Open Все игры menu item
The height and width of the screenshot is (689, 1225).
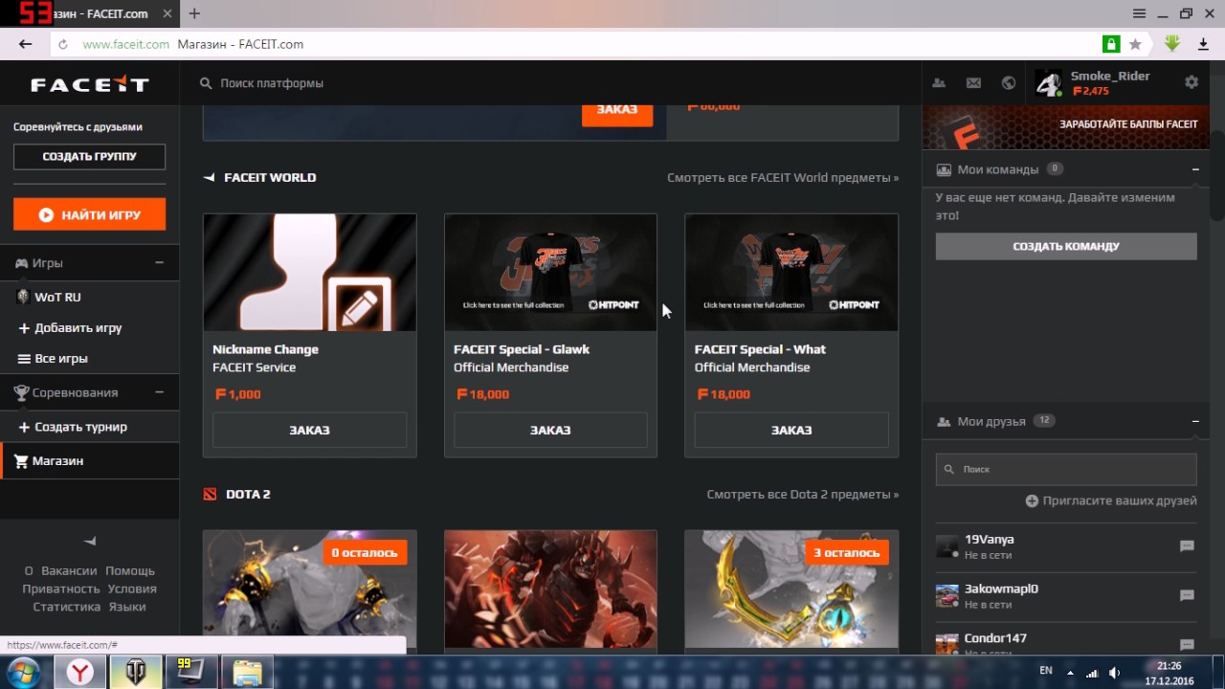[61, 358]
